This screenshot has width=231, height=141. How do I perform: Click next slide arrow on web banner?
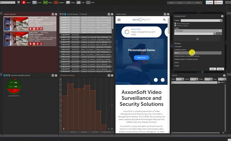pos(163,80)
